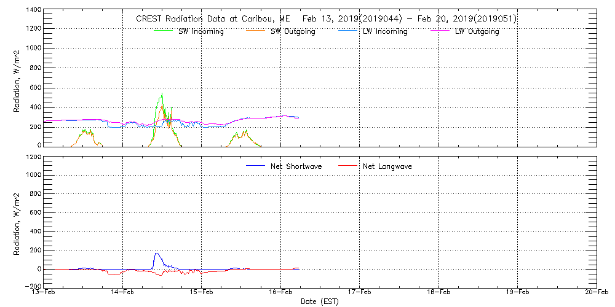
Task: Click the LW Incoming legend label
Action: [x=385, y=32]
